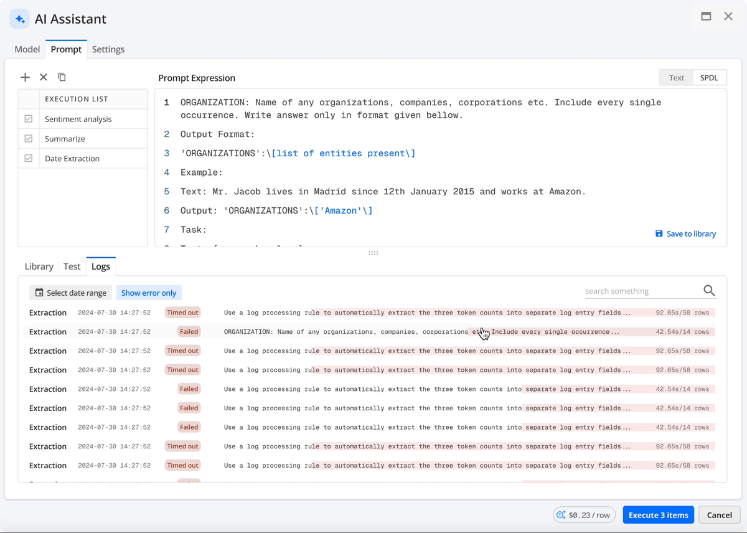Click the calendar icon in Select date range

(x=39, y=293)
